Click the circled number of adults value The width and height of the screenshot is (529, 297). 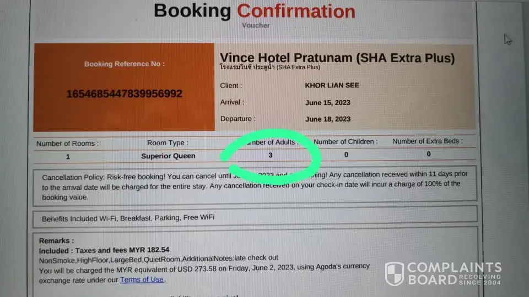(271, 155)
